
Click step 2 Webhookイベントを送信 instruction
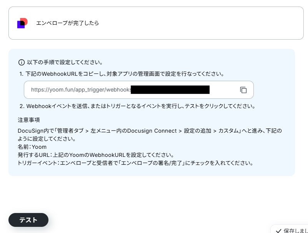pos(138,106)
